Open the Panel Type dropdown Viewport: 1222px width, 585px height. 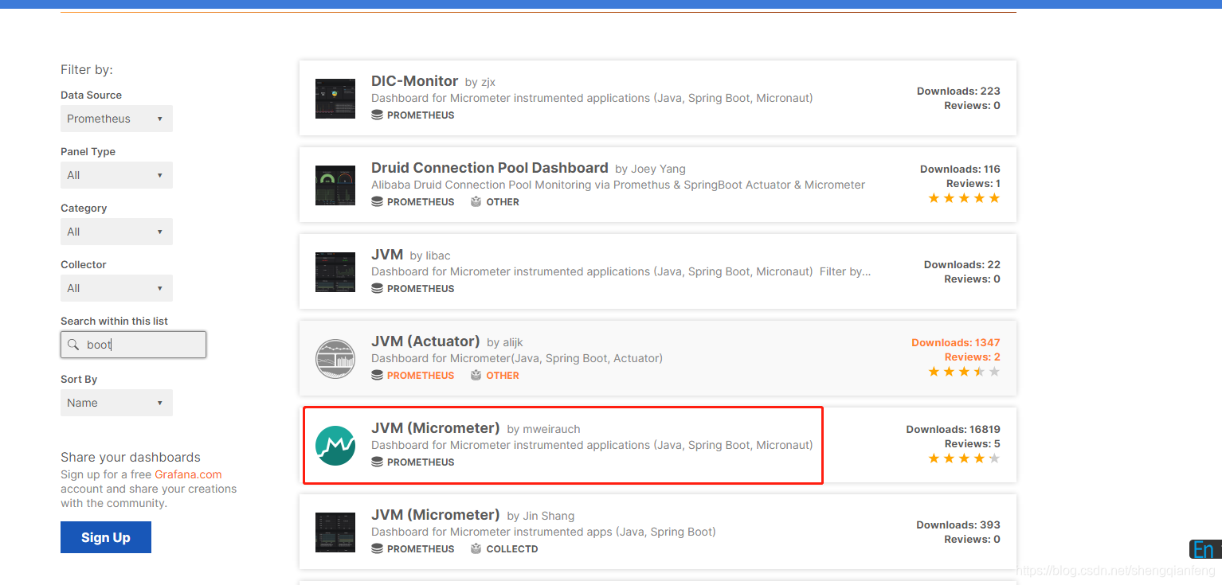click(116, 175)
